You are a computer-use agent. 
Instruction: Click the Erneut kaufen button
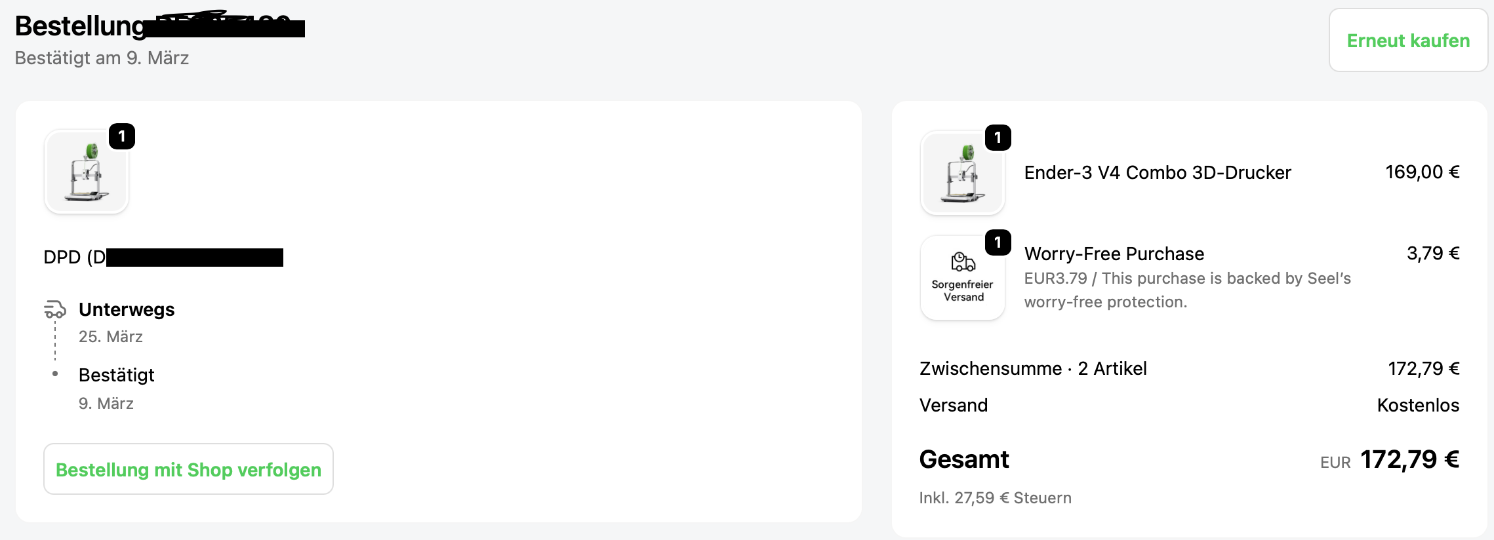coord(1407,41)
